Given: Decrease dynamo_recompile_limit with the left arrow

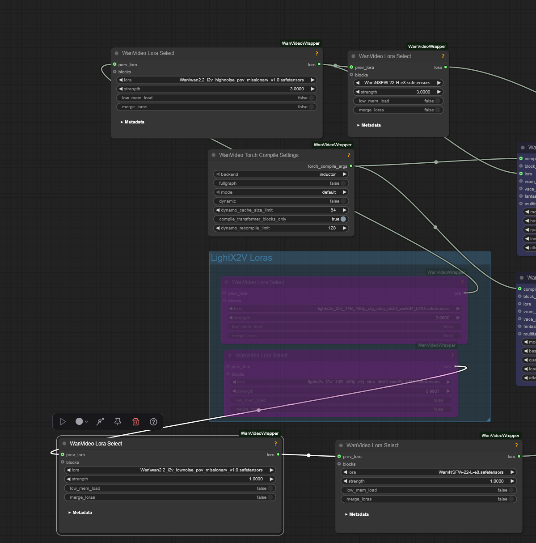Looking at the screenshot, I should tap(218, 228).
